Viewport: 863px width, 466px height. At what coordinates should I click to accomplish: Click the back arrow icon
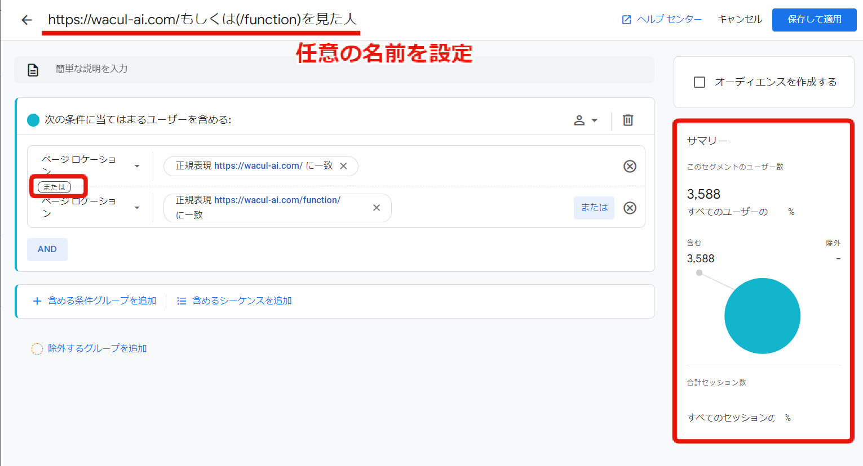pyautogui.click(x=26, y=20)
